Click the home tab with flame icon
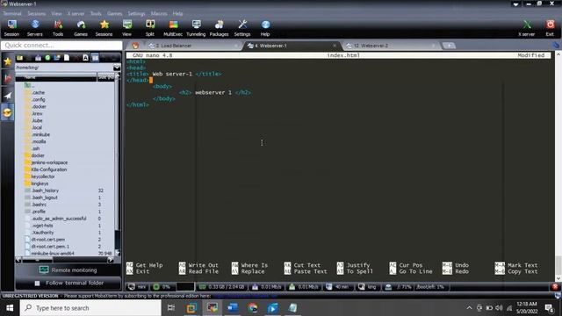Viewport: 562px width, 316px height. point(135,46)
